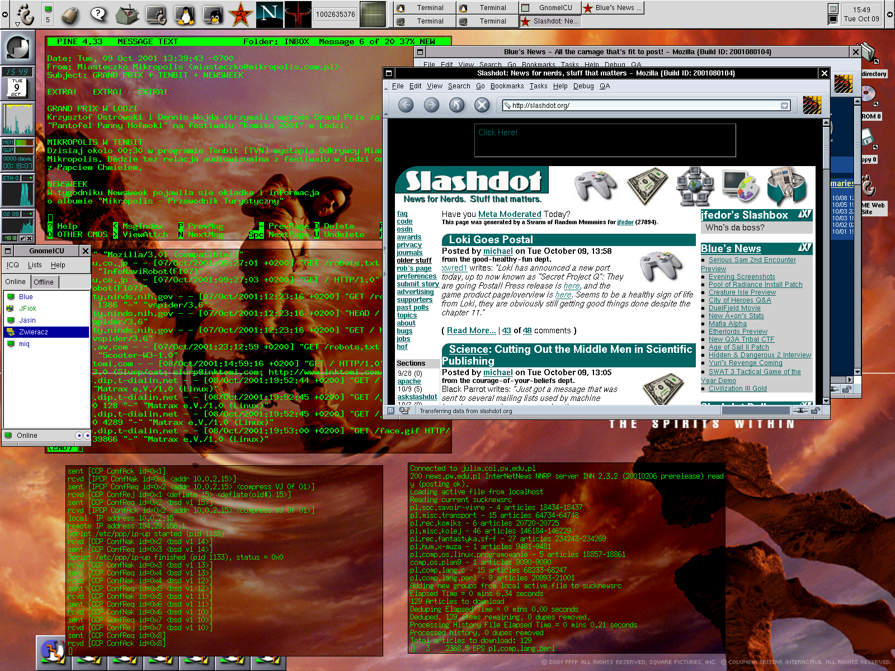Open the help speech-bubble launcher
This screenshot has width=895, height=671.
click(98, 14)
